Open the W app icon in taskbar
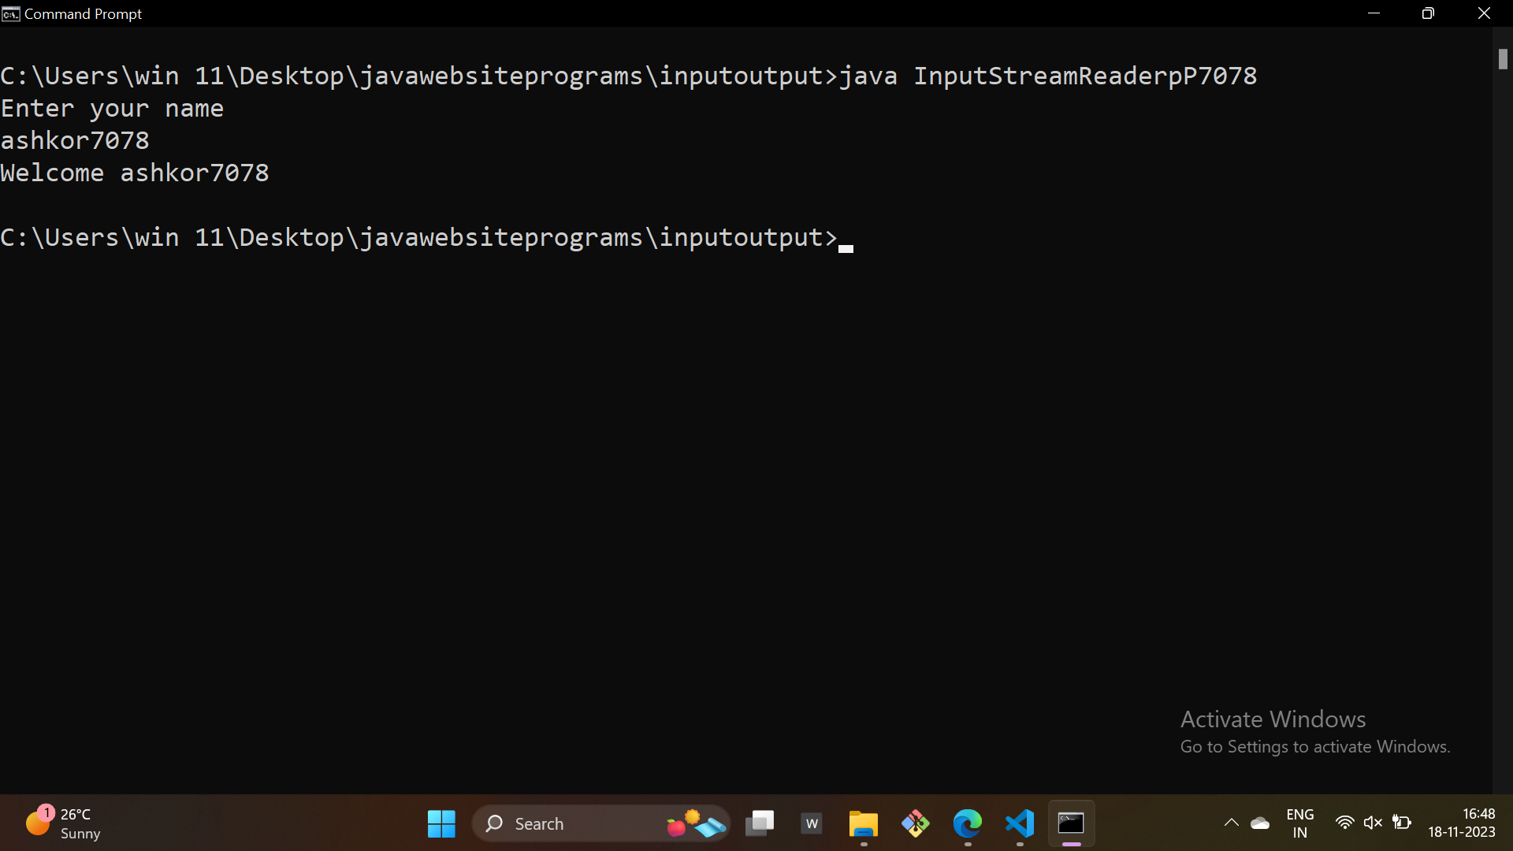1513x851 pixels. (812, 823)
